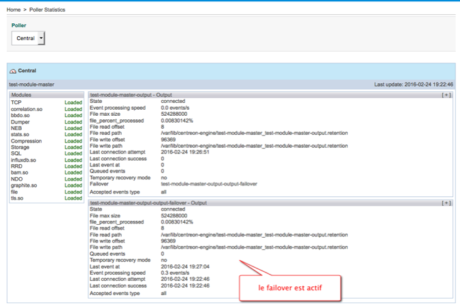The image size is (460, 308).
Task: Open the Poller Statistics breadcrumb
Action: (48, 10)
